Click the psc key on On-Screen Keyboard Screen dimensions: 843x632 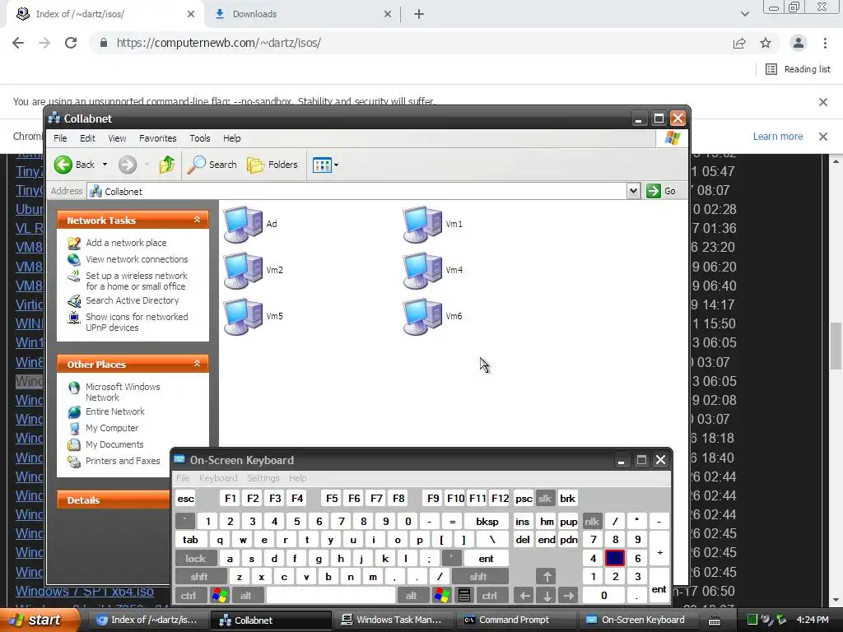click(524, 498)
